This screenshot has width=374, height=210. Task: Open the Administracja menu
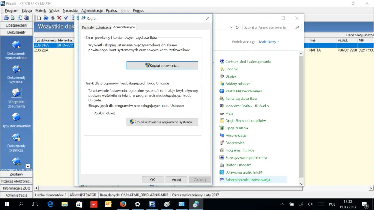[x=92, y=10]
